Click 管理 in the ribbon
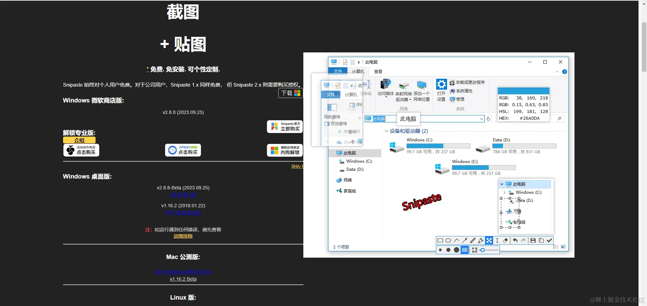Viewport: 647px width, 306px height. 457,99
